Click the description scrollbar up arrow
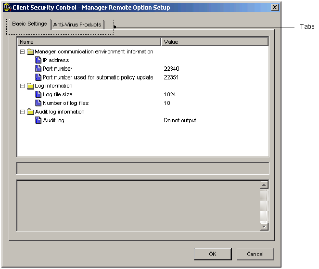 (264, 185)
